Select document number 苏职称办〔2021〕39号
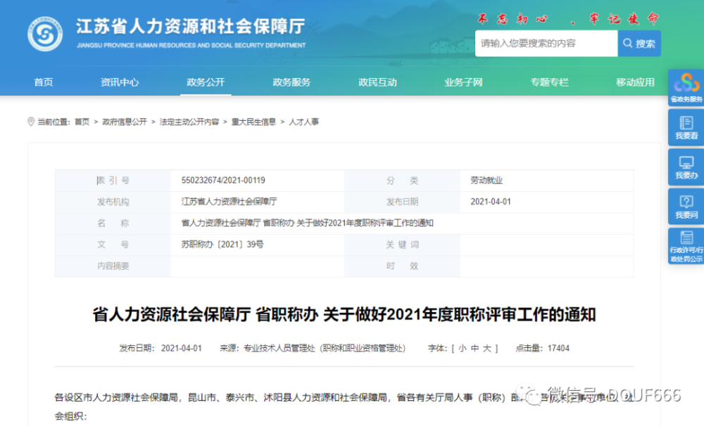 point(222,245)
